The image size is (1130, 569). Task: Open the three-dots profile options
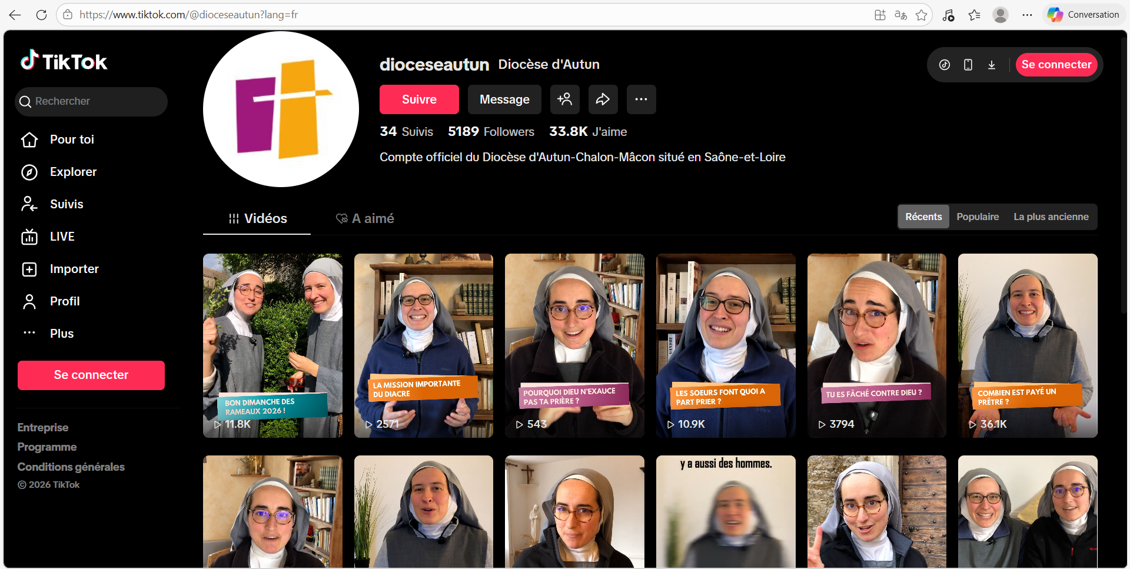point(642,99)
